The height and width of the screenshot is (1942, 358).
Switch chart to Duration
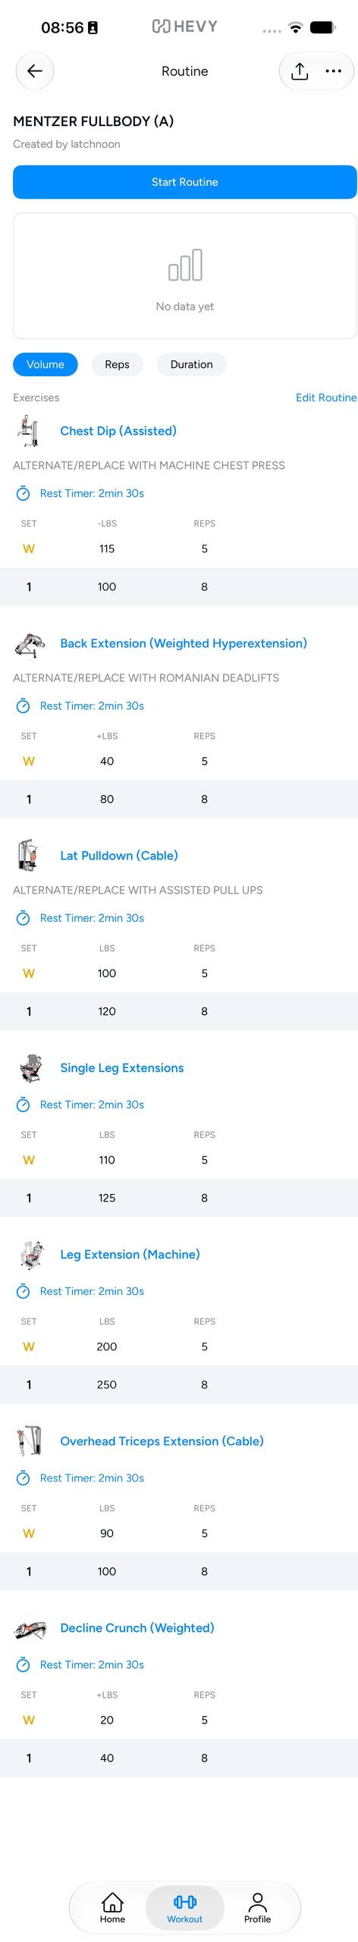pos(191,365)
